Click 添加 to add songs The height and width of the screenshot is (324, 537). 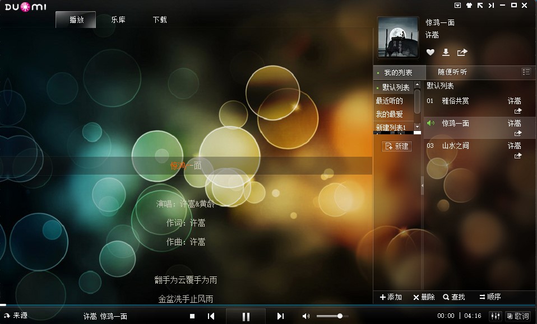pyautogui.click(x=391, y=297)
